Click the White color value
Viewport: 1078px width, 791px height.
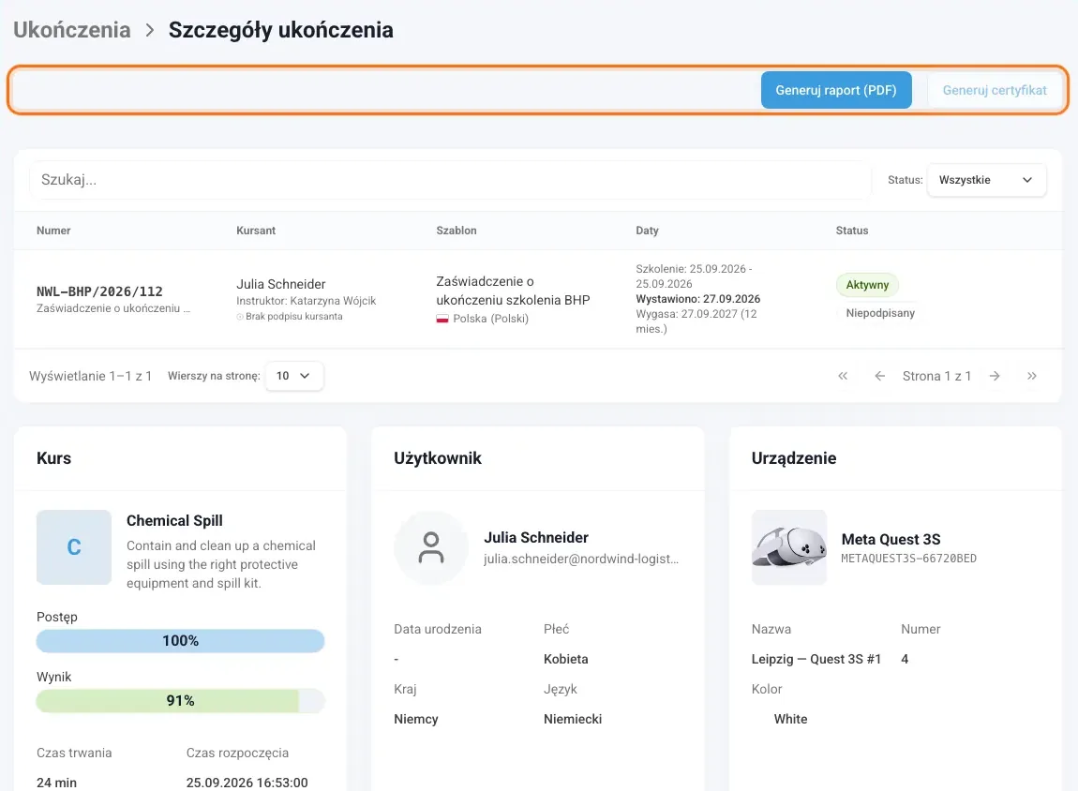pos(790,719)
